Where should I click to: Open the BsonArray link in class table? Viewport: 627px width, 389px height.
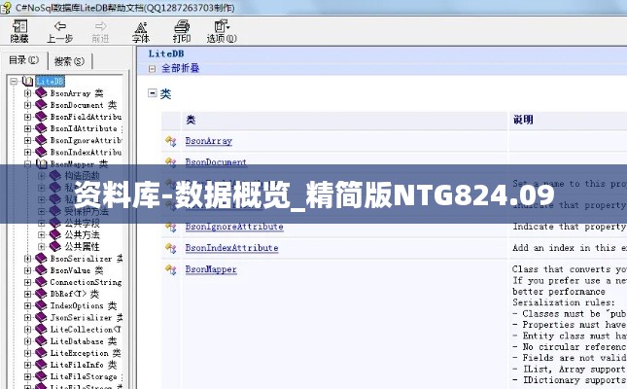(x=208, y=142)
